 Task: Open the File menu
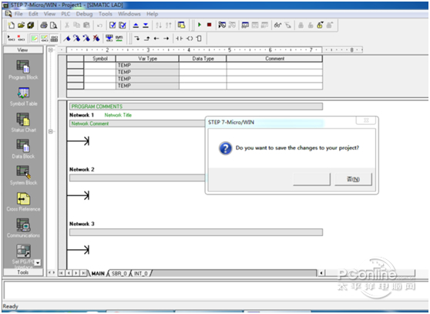point(18,14)
